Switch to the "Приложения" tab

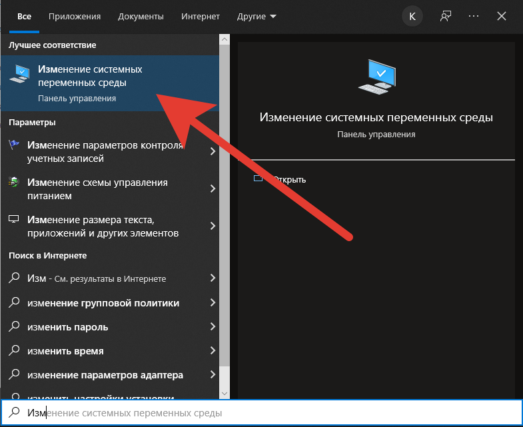click(x=77, y=16)
